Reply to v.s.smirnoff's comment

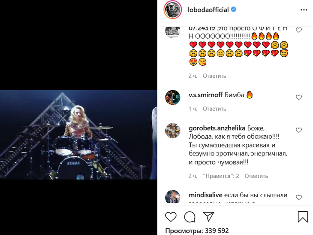coord(214,109)
